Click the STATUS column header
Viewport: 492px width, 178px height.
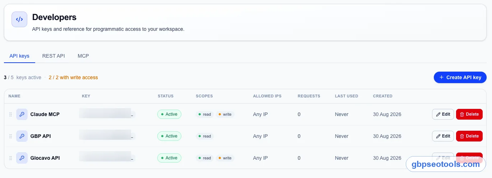click(166, 96)
